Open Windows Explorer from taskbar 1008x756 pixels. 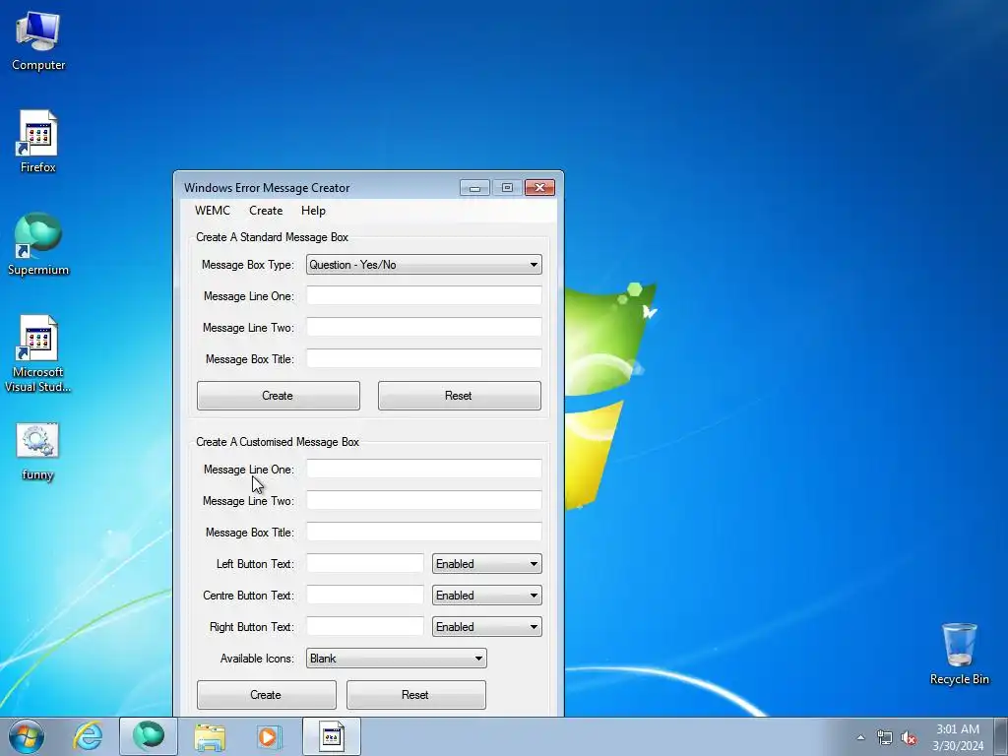click(210, 736)
